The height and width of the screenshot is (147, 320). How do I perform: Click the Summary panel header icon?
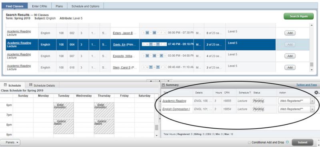coord(163,85)
